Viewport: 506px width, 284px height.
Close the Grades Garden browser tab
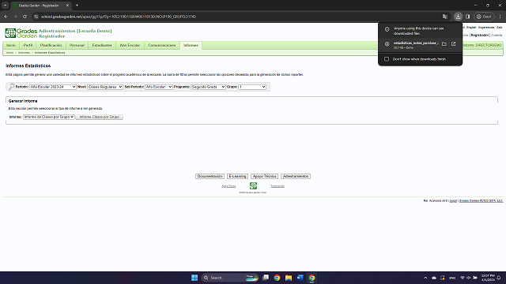[x=67, y=6]
